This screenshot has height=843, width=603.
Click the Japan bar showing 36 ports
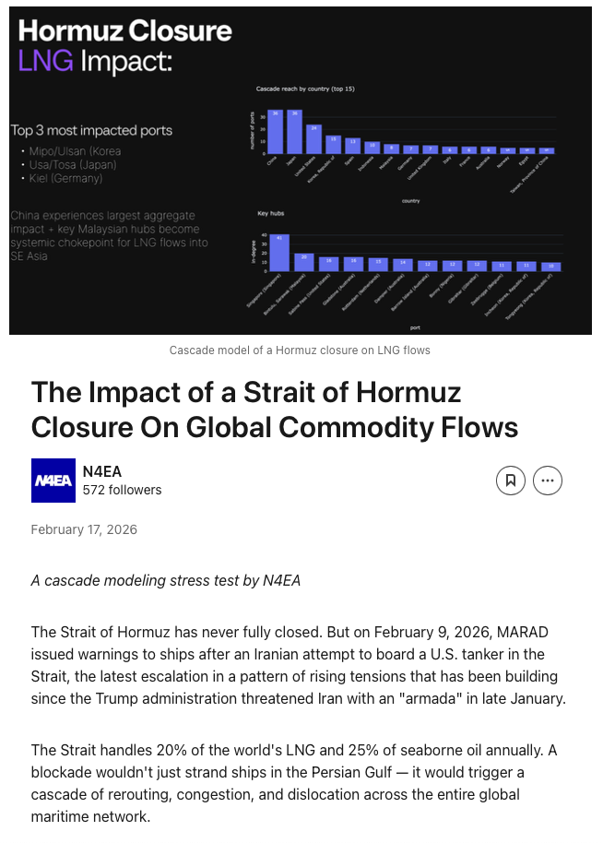point(294,132)
